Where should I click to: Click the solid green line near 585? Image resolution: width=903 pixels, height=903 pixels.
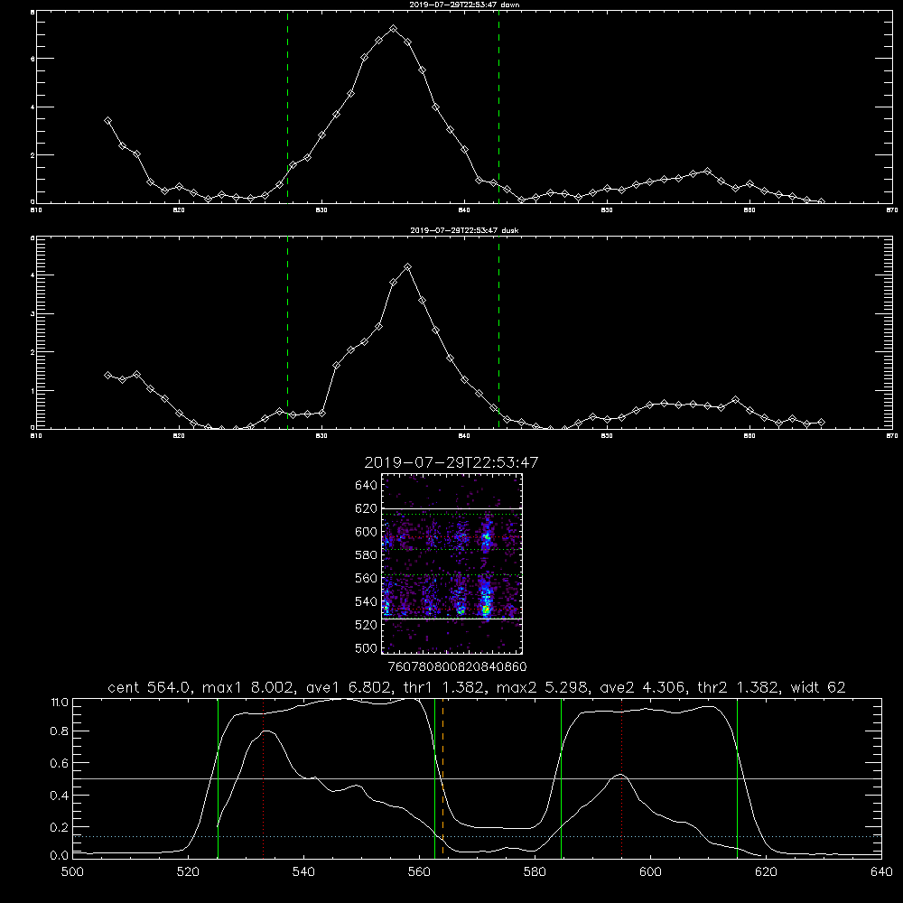coord(562,778)
